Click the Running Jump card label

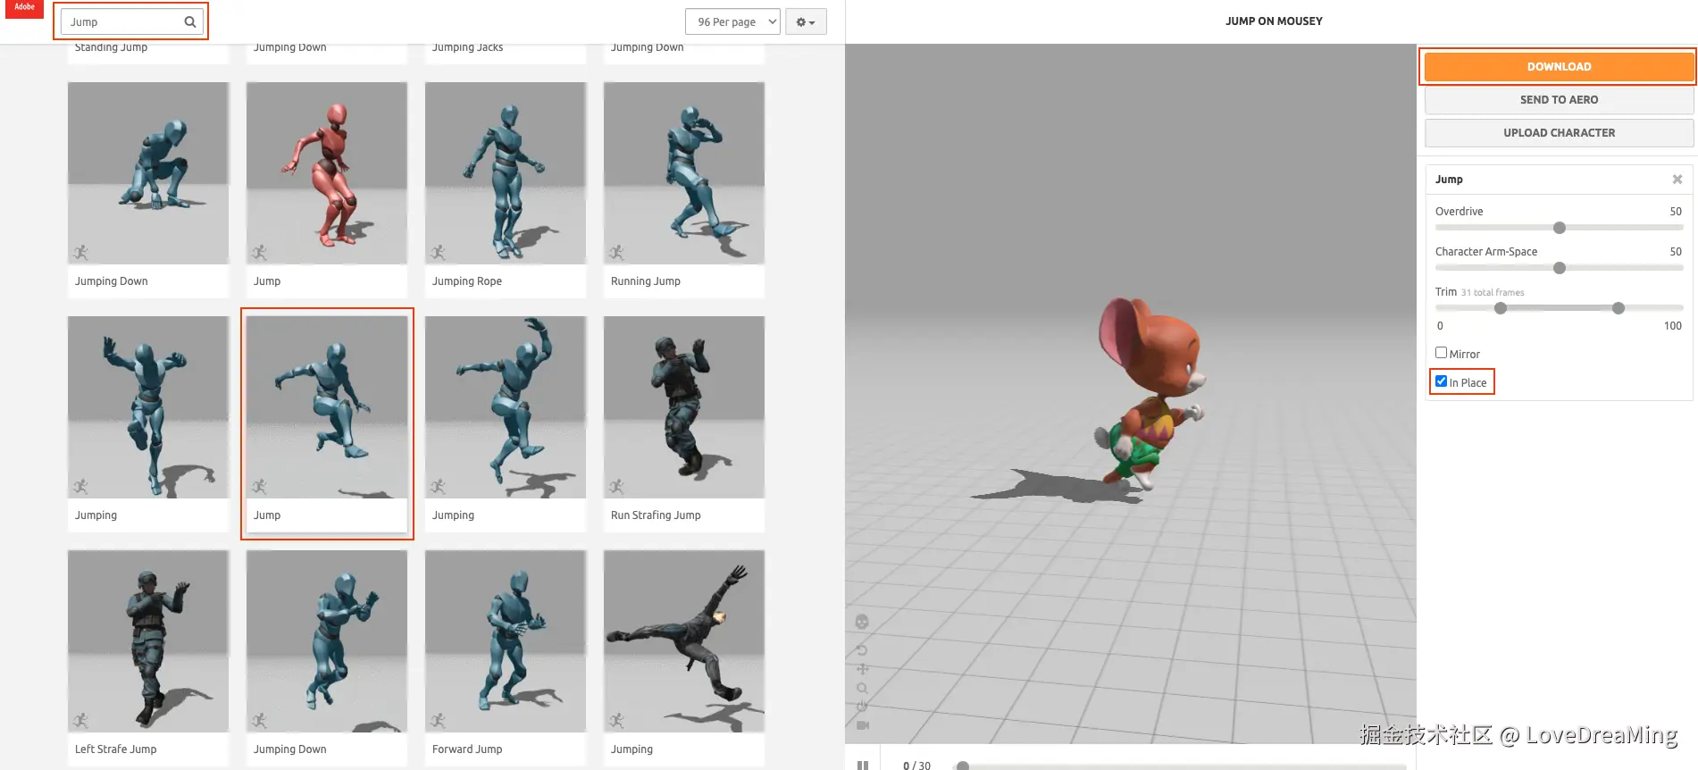coord(646,281)
